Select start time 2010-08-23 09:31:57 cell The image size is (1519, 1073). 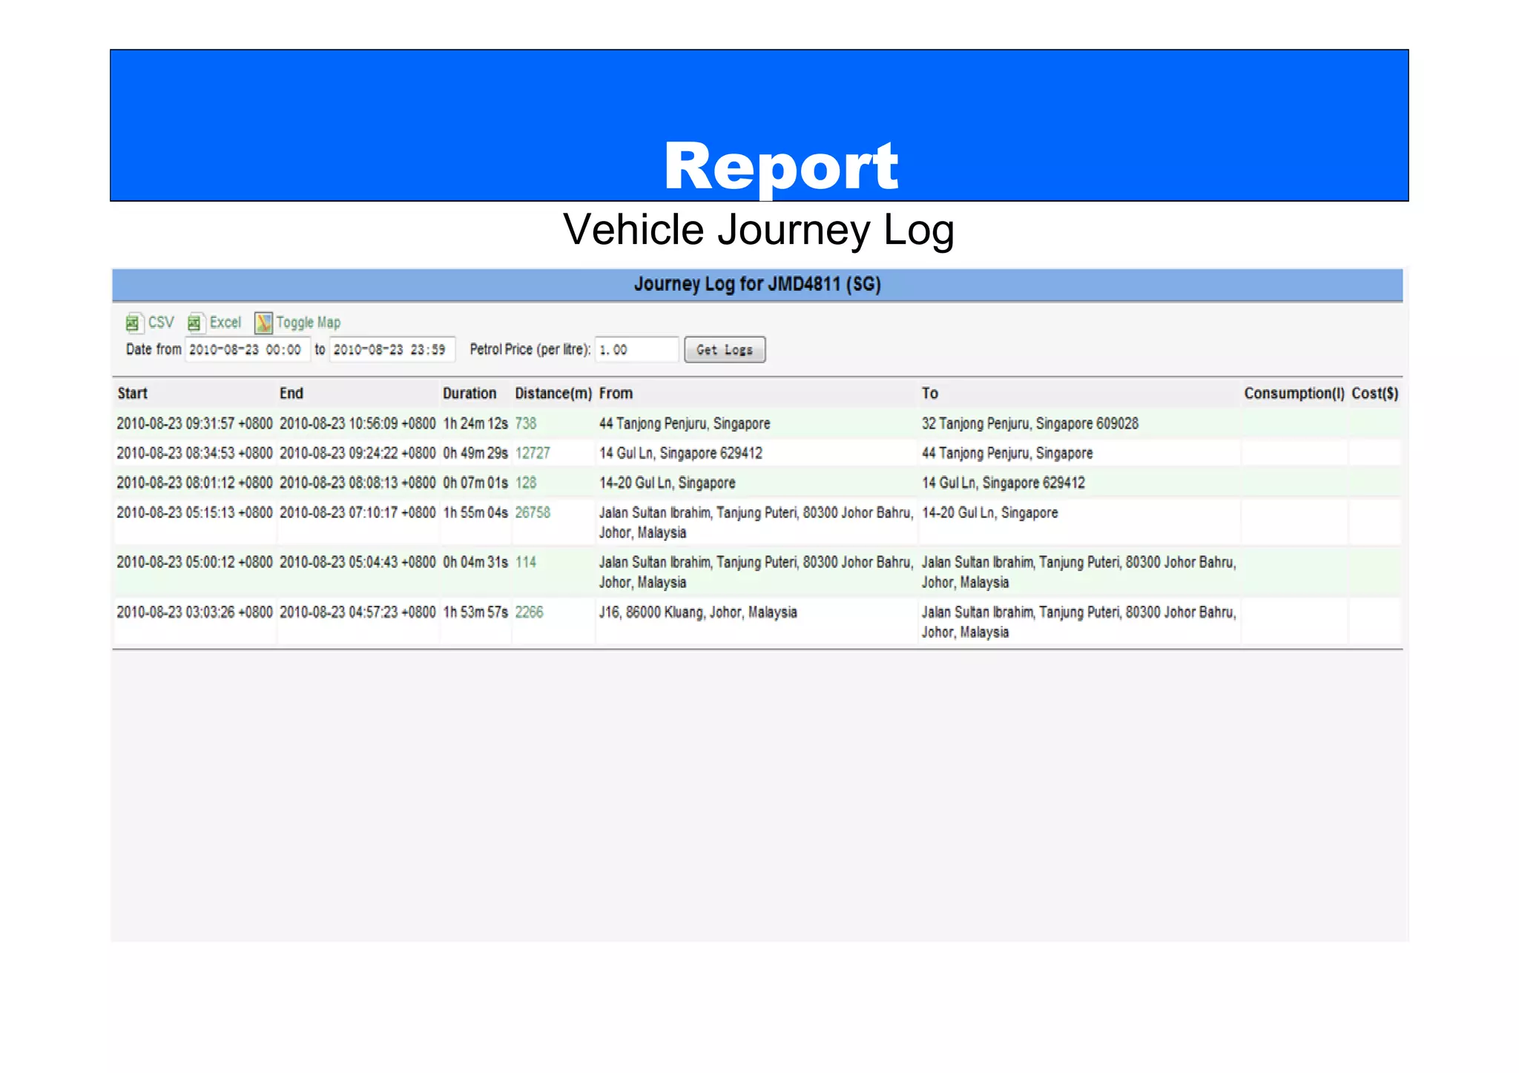point(194,423)
